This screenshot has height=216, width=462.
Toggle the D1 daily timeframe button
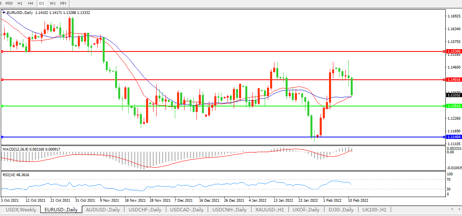[x=41, y=3]
